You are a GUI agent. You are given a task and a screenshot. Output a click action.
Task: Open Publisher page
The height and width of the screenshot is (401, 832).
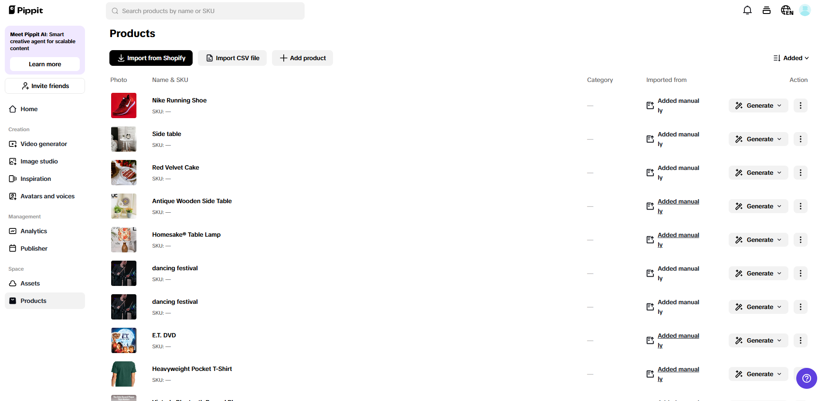[x=45, y=248]
